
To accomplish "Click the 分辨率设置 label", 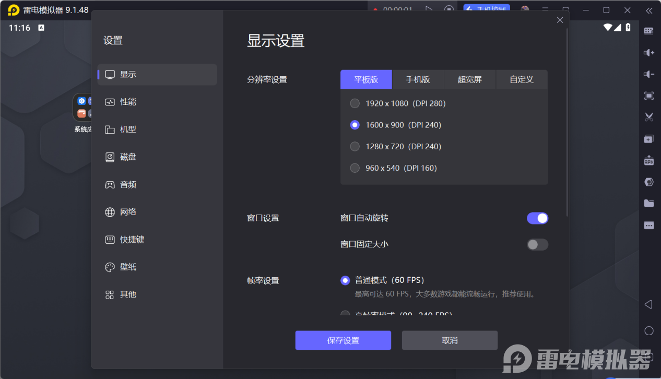I will coord(267,80).
